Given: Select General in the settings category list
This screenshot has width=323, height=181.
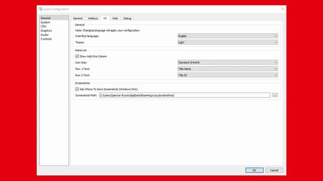Looking at the screenshot, I should coord(54,18).
